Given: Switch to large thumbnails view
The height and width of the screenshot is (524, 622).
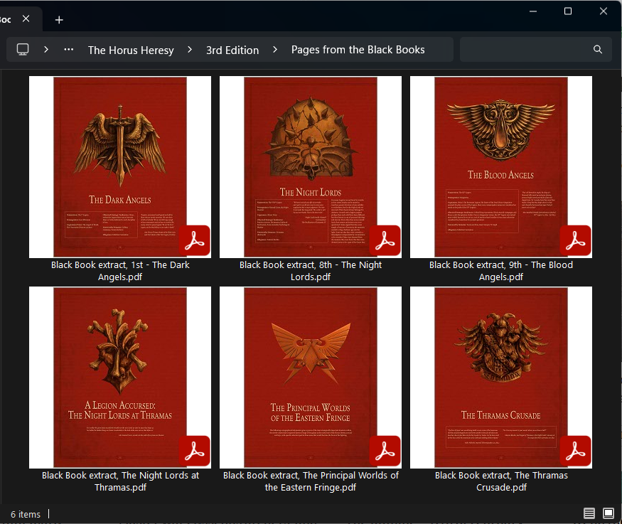Looking at the screenshot, I should tap(608, 513).
